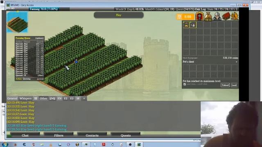Click the Hay title banner
The height and width of the screenshot is (147, 262).
[x=119, y=15]
